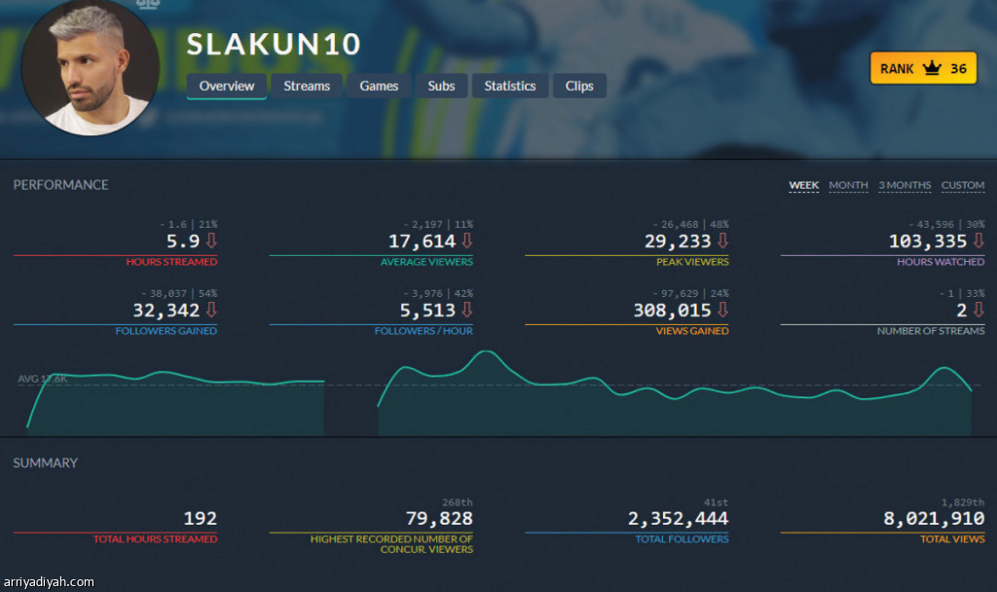Open the Games tab
997x592 pixels.
[379, 86]
